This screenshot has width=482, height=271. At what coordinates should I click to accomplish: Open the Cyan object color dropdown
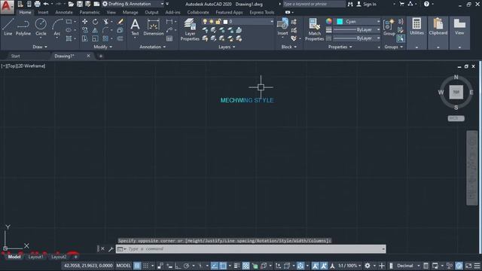point(358,22)
